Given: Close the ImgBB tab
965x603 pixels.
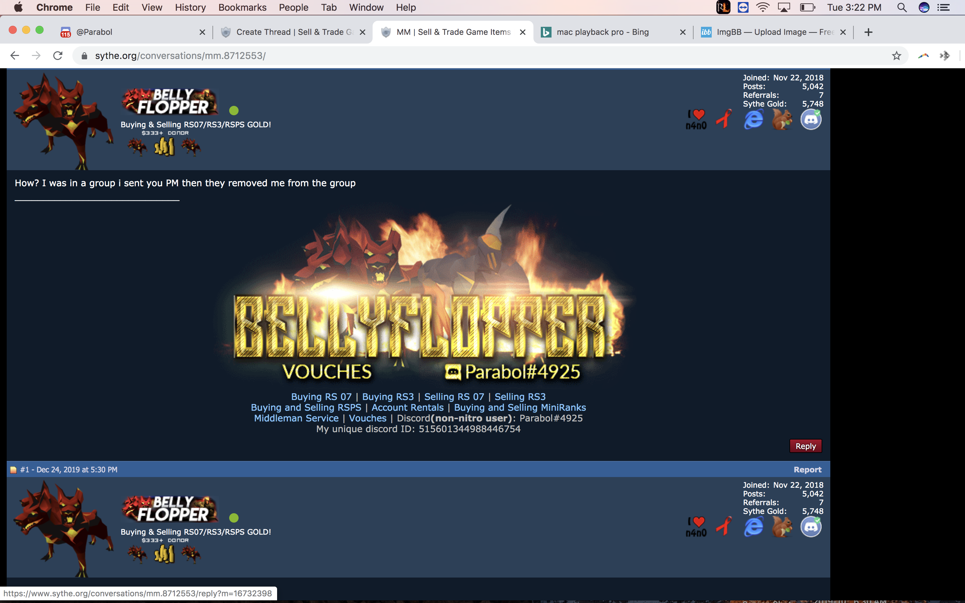Looking at the screenshot, I should pos(843,32).
